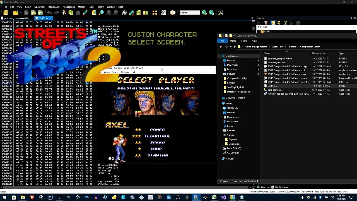Click the Find magnifying glass icon
This screenshot has height=201, width=357.
pos(101,13)
